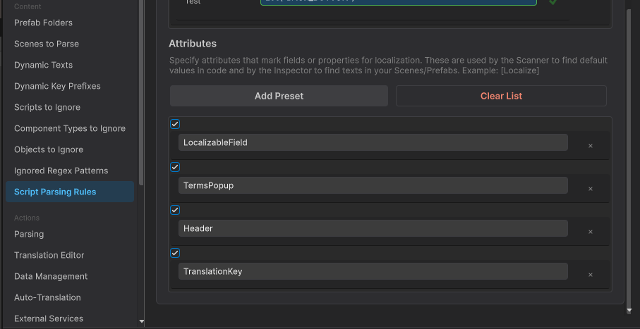Open Auto-Translation page
Image resolution: width=640 pixels, height=329 pixels.
[47, 297]
